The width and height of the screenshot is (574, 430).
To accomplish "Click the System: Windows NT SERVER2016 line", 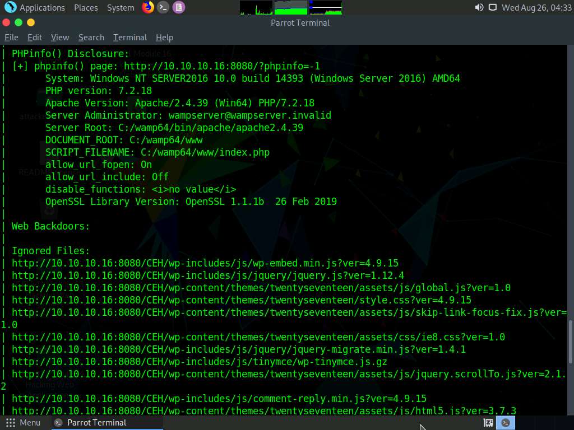I will 253,78.
